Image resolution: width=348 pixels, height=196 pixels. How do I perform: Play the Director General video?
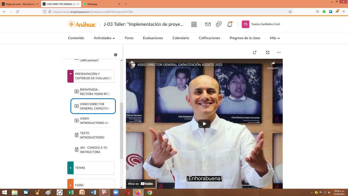tap(204, 124)
